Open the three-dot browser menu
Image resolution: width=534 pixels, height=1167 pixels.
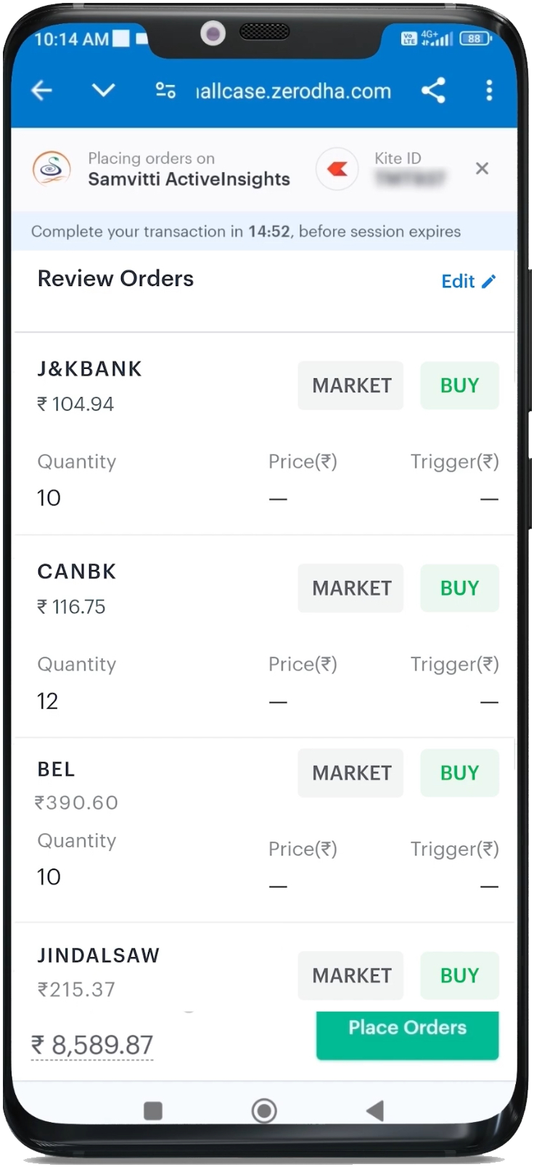[x=489, y=90]
